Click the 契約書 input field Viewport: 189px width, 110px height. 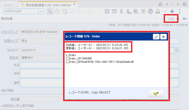tap(39, 99)
